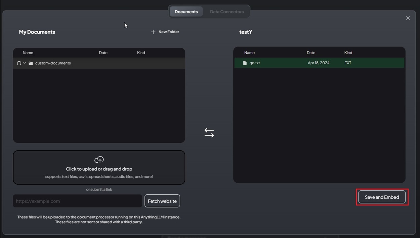
Task: Click Save and Embed
Action: click(382, 197)
